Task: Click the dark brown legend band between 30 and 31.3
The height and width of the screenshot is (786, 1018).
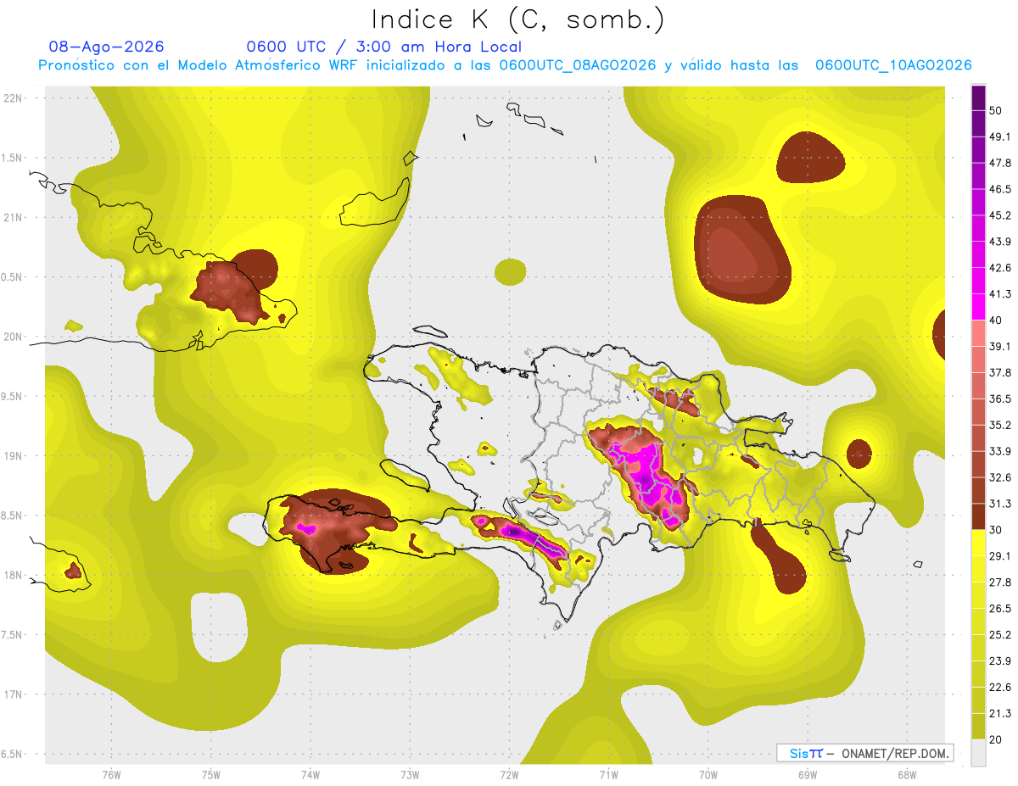Action: coord(978,516)
